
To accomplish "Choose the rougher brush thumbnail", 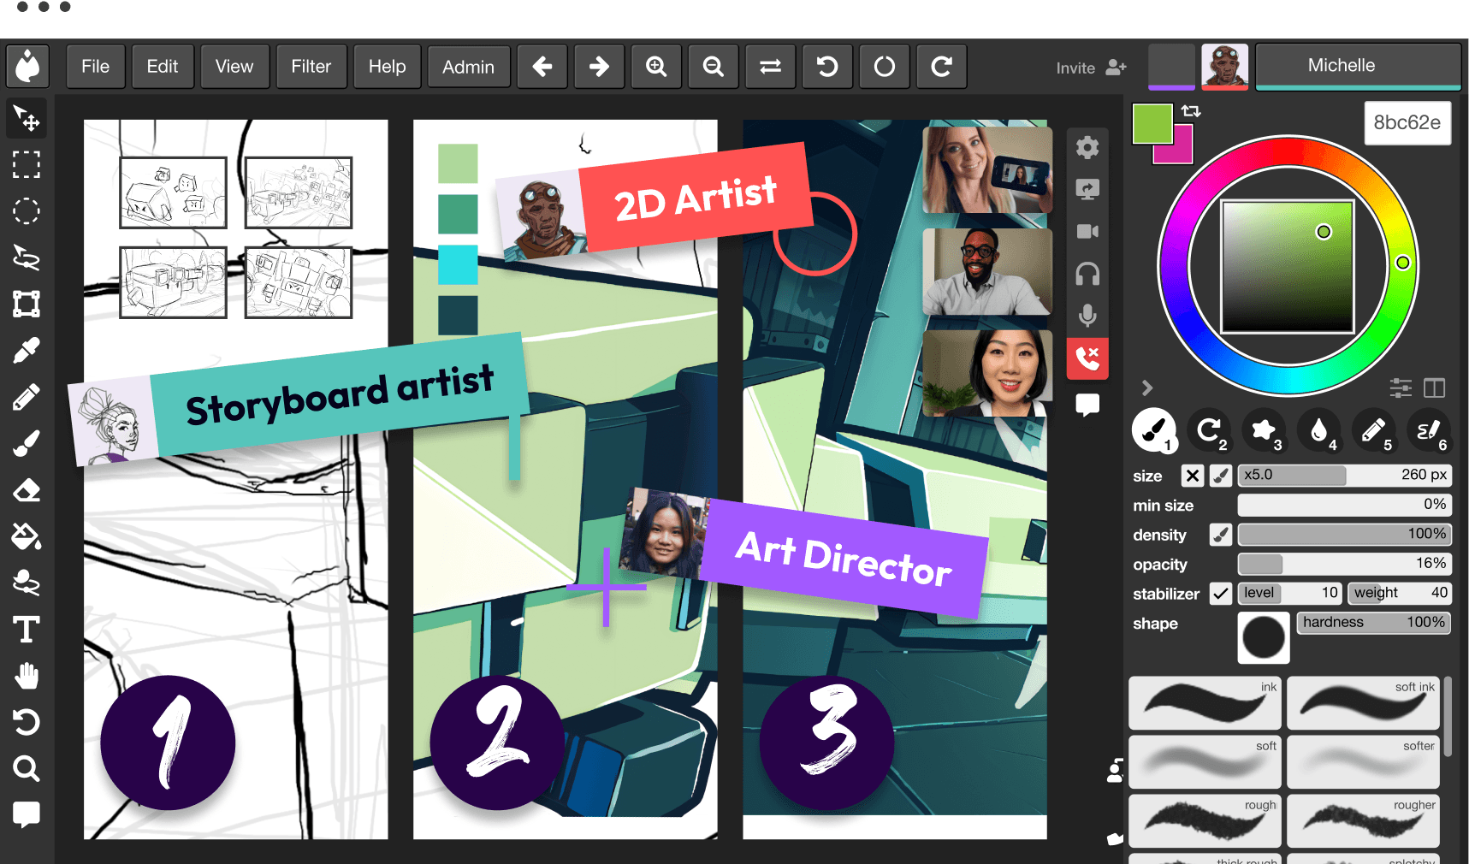I will (x=1362, y=820).
